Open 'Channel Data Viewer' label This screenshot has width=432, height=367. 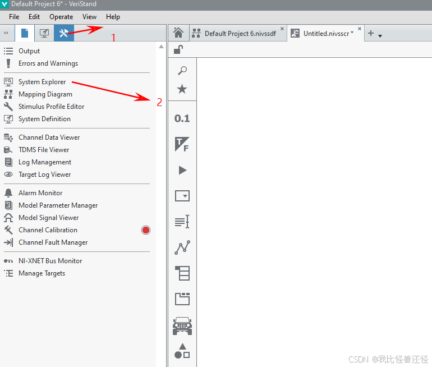(x=49, y=137)
